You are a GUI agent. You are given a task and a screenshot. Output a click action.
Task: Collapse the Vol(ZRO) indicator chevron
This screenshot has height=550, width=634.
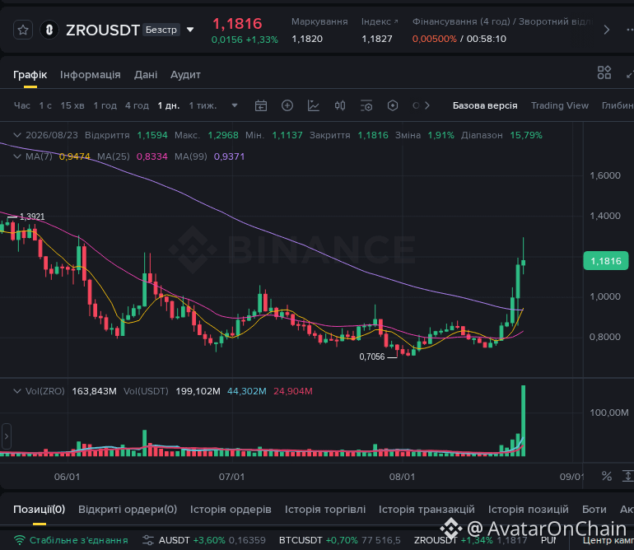pos(17,391)
